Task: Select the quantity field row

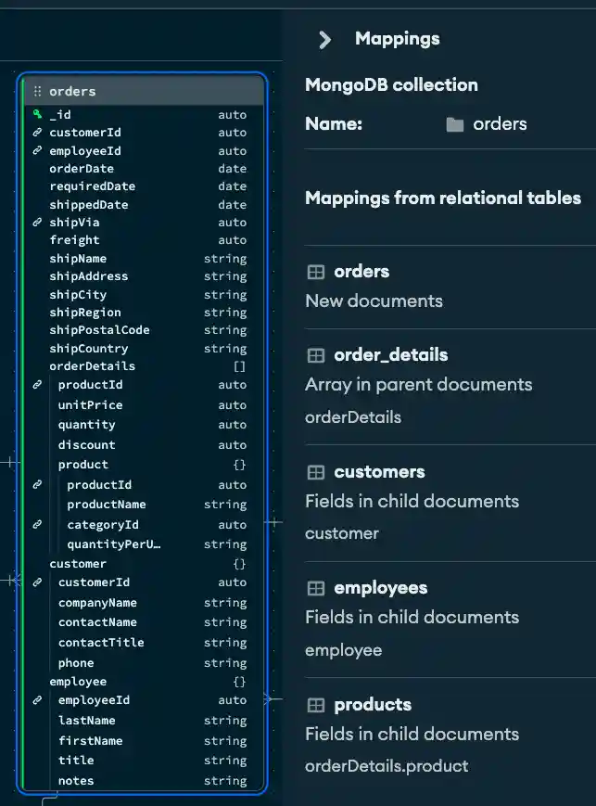Action: point(144,425)
